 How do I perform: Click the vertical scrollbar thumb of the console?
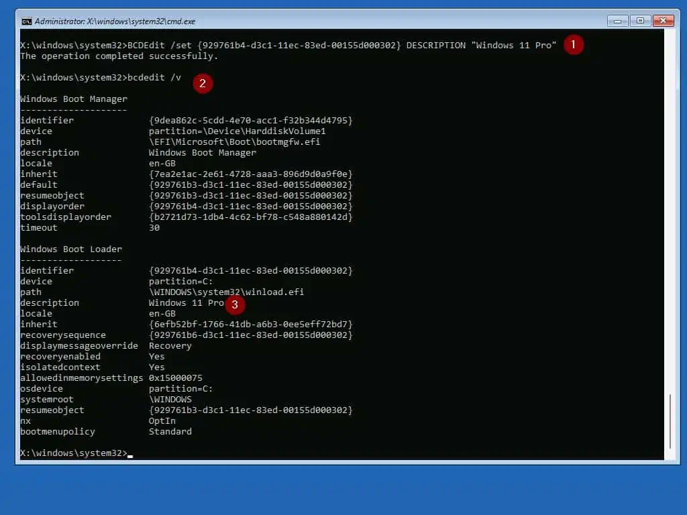670,422
